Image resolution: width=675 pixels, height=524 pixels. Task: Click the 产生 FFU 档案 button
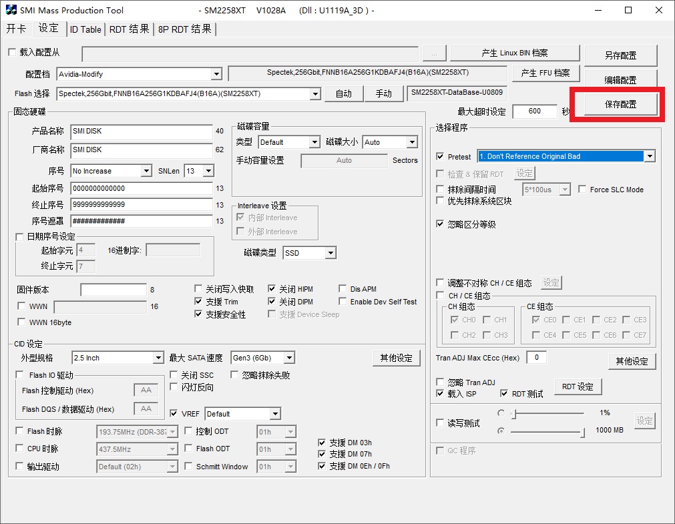click(545, 73)
